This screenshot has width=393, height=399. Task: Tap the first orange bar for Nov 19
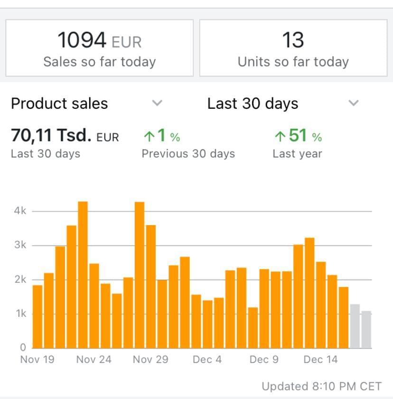[37, 316]
